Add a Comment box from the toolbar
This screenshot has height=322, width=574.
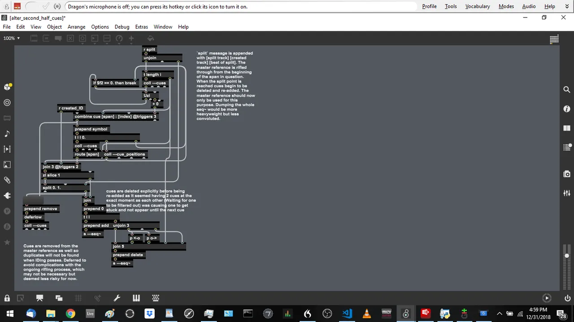pos(57,38)
